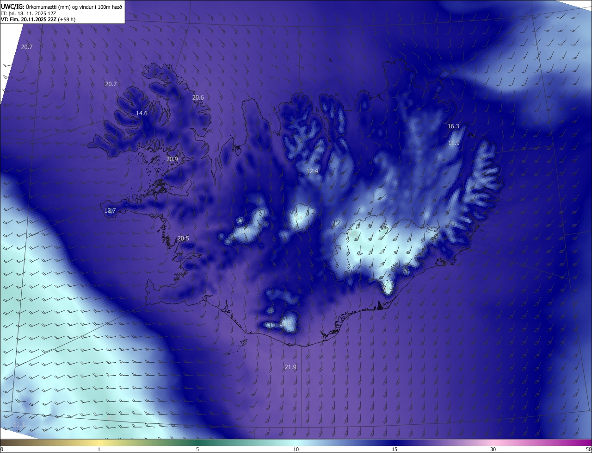592x453 pixels.
Task: Click the color scale tick label 1
Action: 99,449
